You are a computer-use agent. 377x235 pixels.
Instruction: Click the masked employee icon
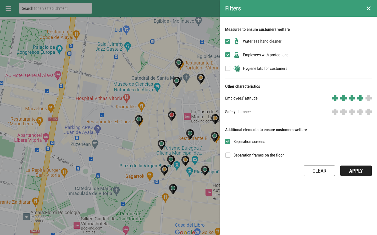(237, 55)
